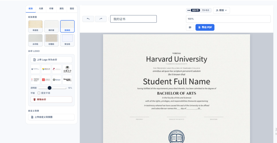Select "The President and Fellows of Harvard College"
The width and height of the screenshot is (277, 143).
(176, 68)
